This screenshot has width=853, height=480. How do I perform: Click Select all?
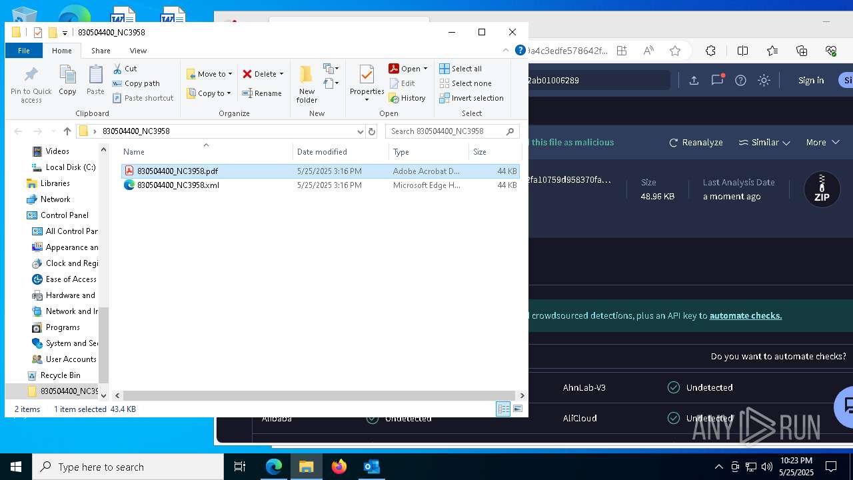point(460,69)
